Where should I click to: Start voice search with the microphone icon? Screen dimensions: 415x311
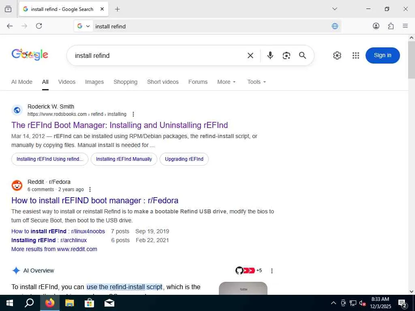click(270, 55)
